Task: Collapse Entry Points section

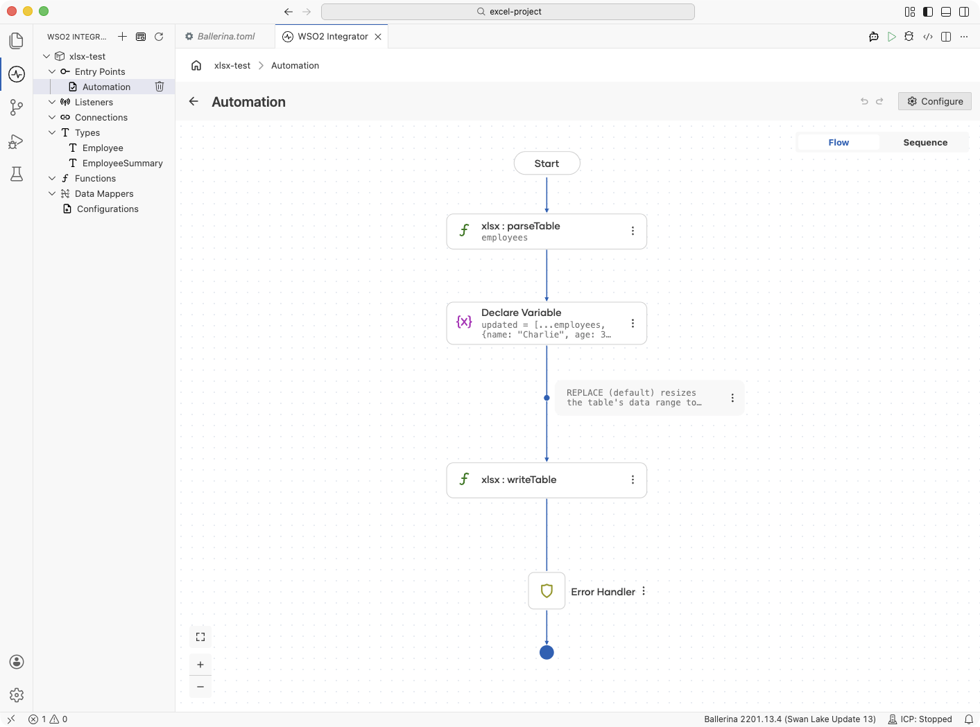Action: pyautogui.click(x=52, y=71)
